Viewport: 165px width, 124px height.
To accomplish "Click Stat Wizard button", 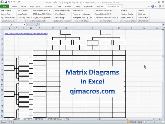I will pyautogui.click(x=6, y=11).
